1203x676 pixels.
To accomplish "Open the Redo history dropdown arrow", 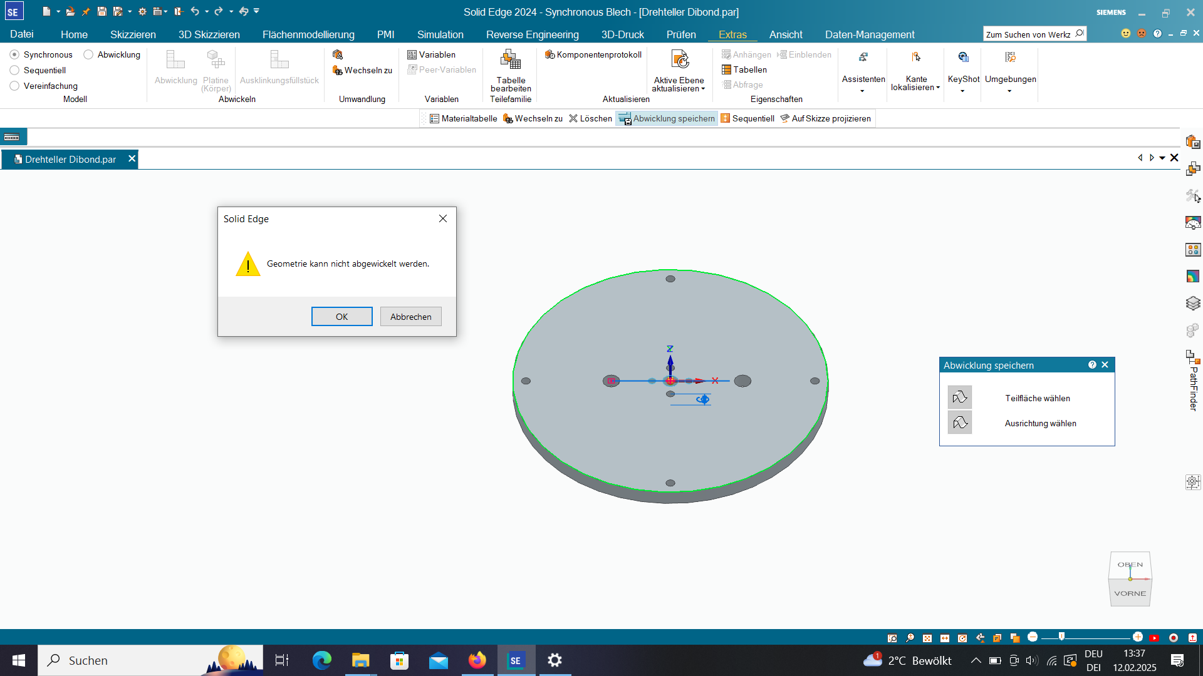I will coord(231,11).
